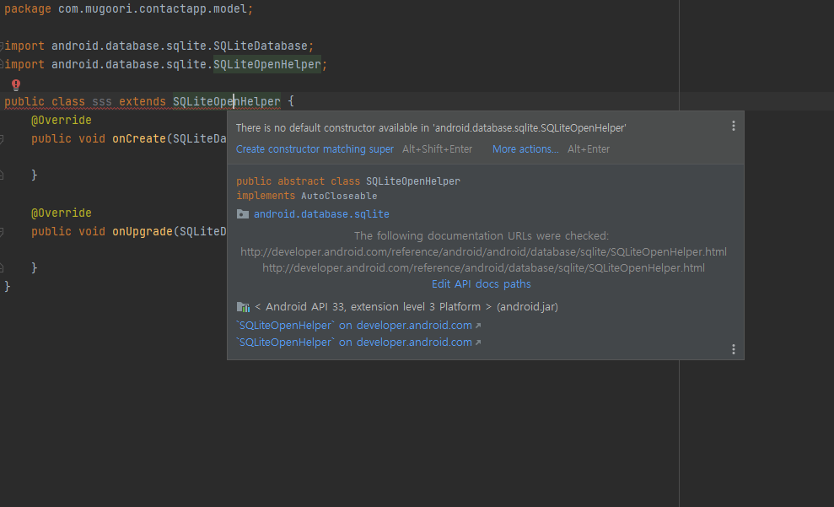Click the package name com.mugoori.contactapp.model
The width and height of the screenshot is (834, 507).
[x=152, y=9]
